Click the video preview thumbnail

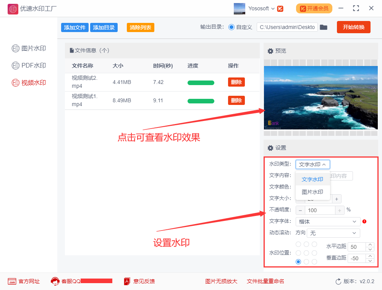coord(320,98)
